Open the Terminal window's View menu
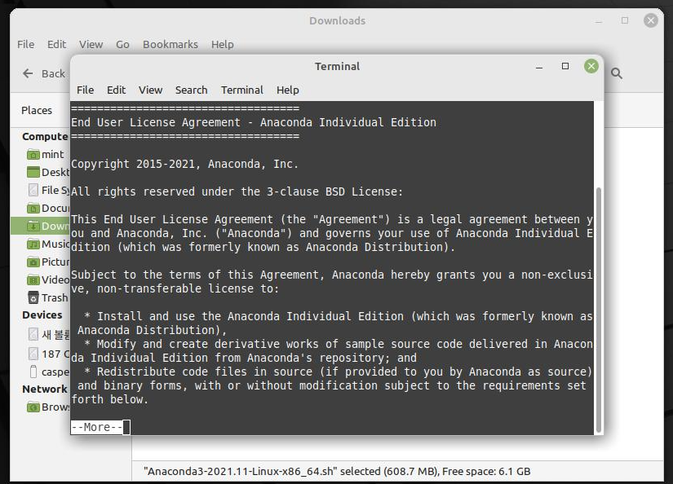 (150, 90)
